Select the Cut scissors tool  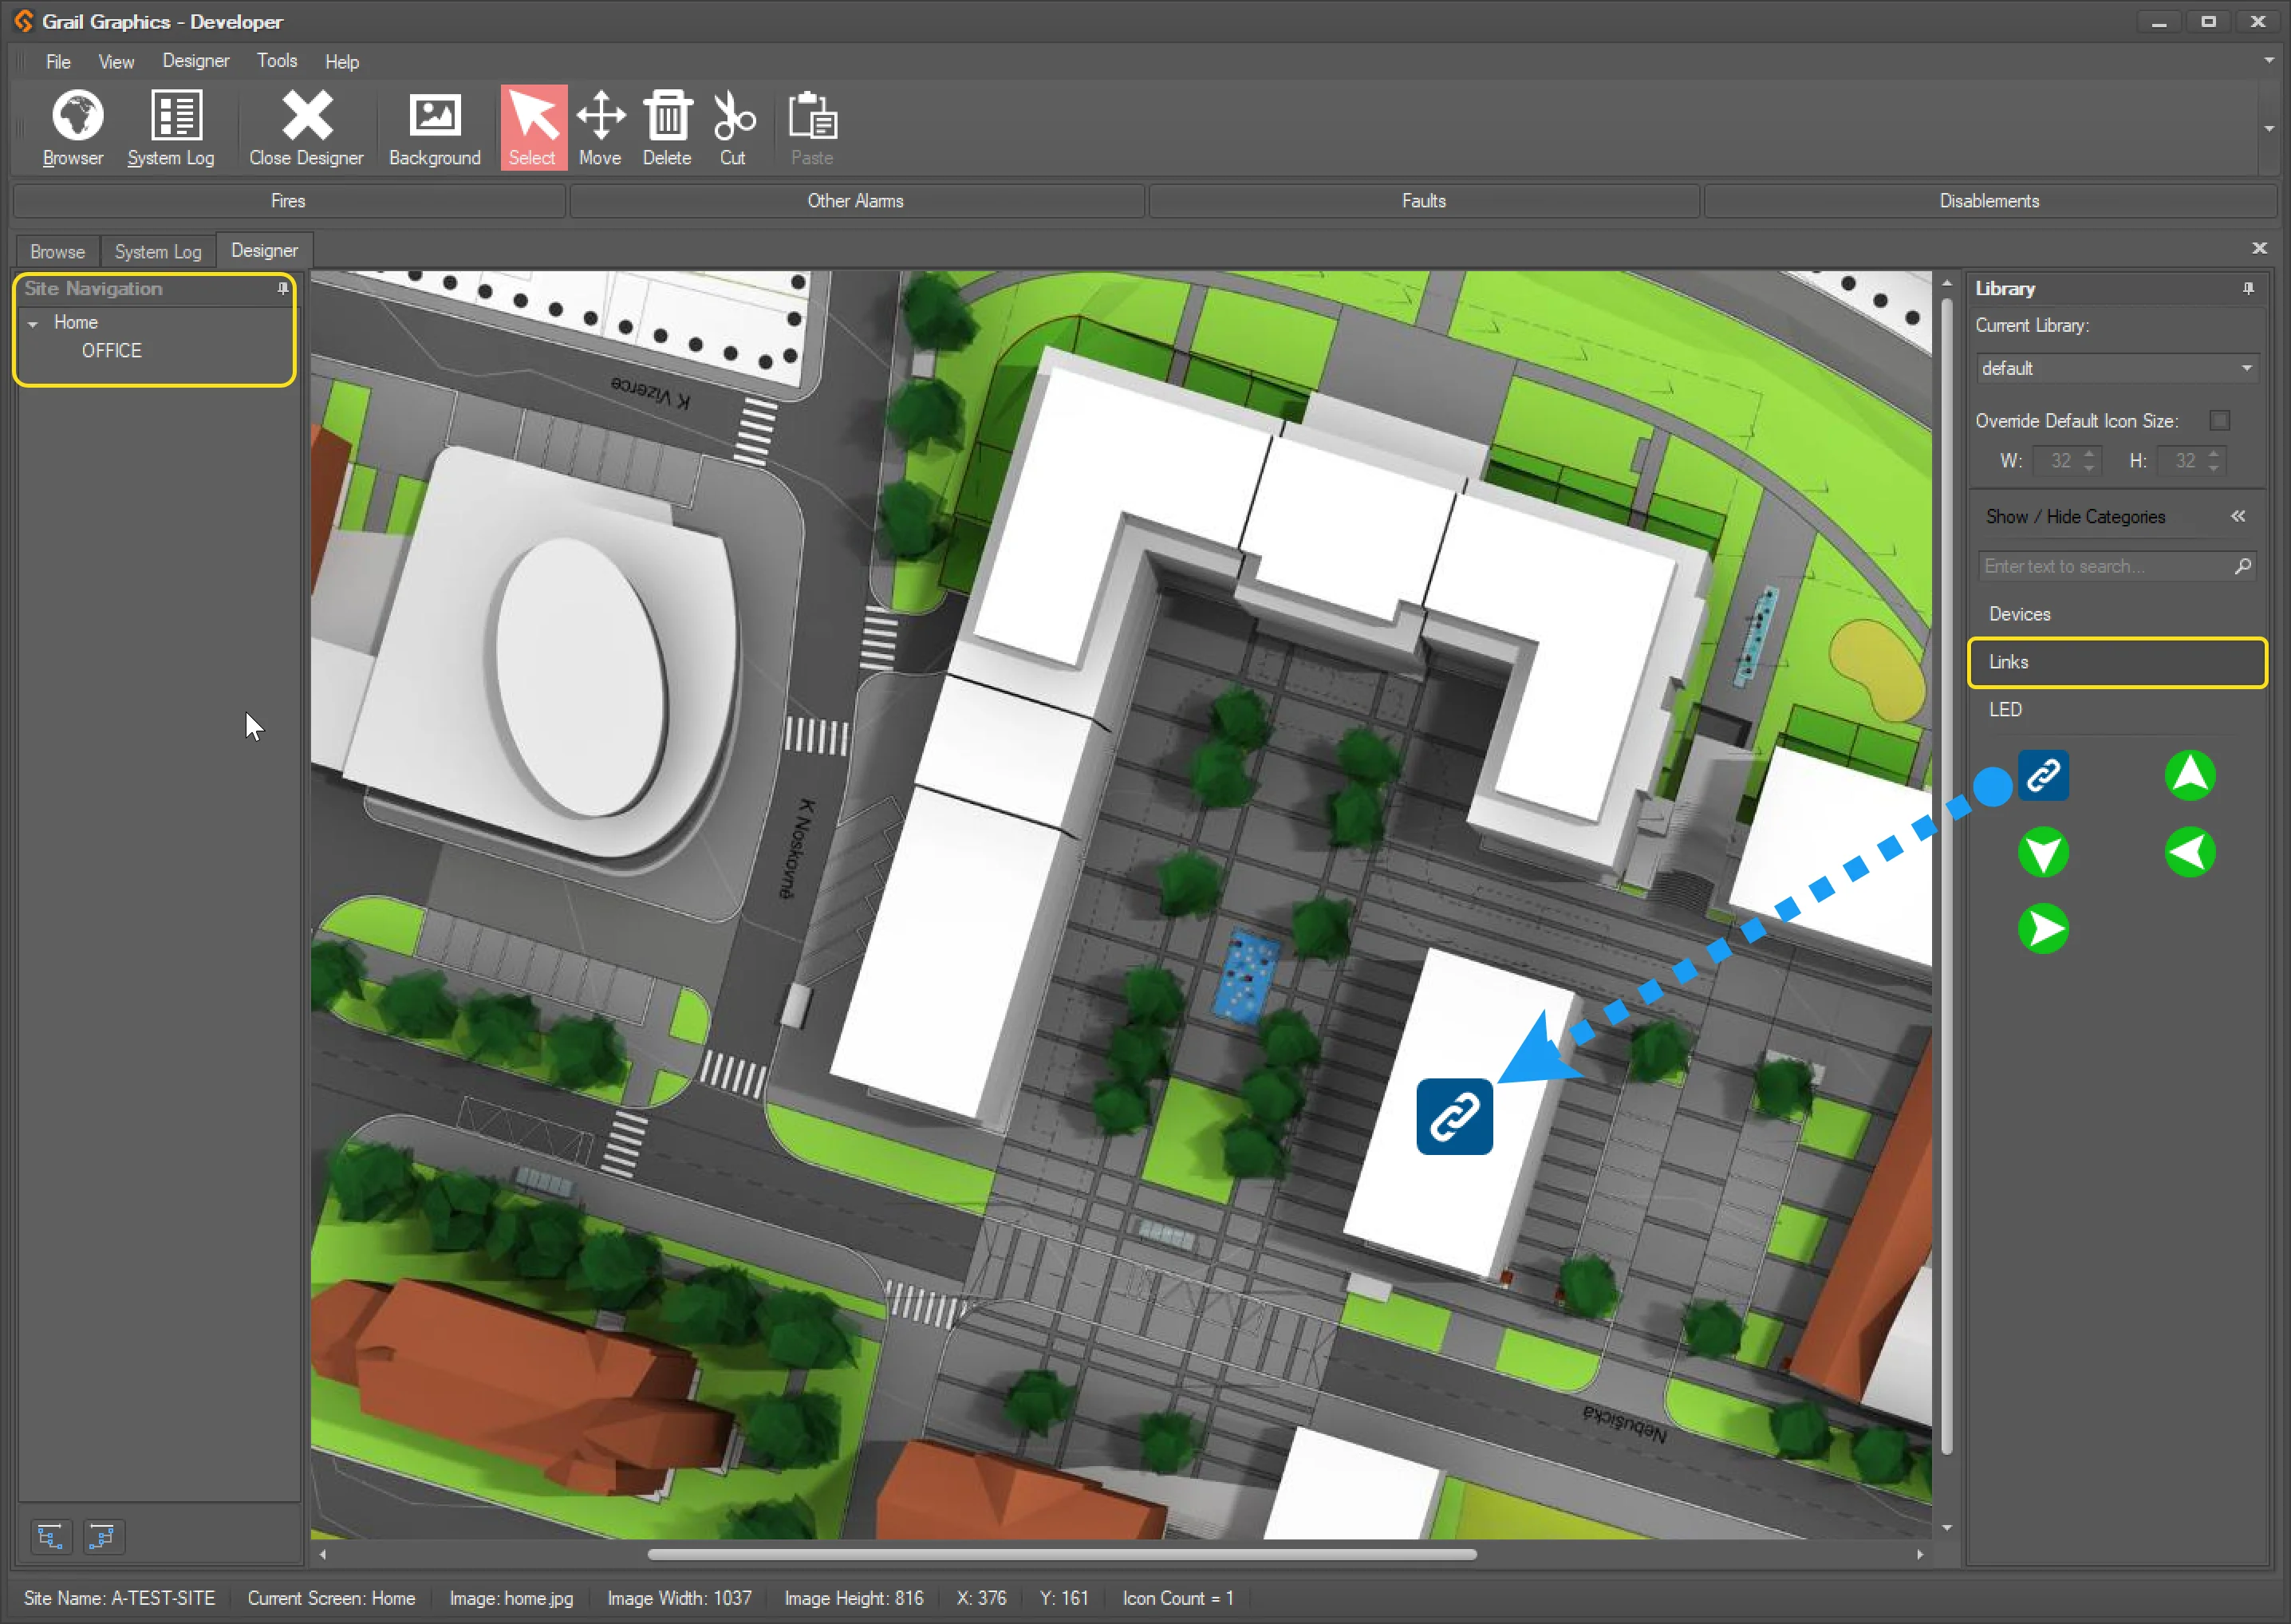(733, 116)
